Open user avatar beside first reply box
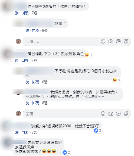The height and width of the screenshot is (156, 134). click(18, 41)
